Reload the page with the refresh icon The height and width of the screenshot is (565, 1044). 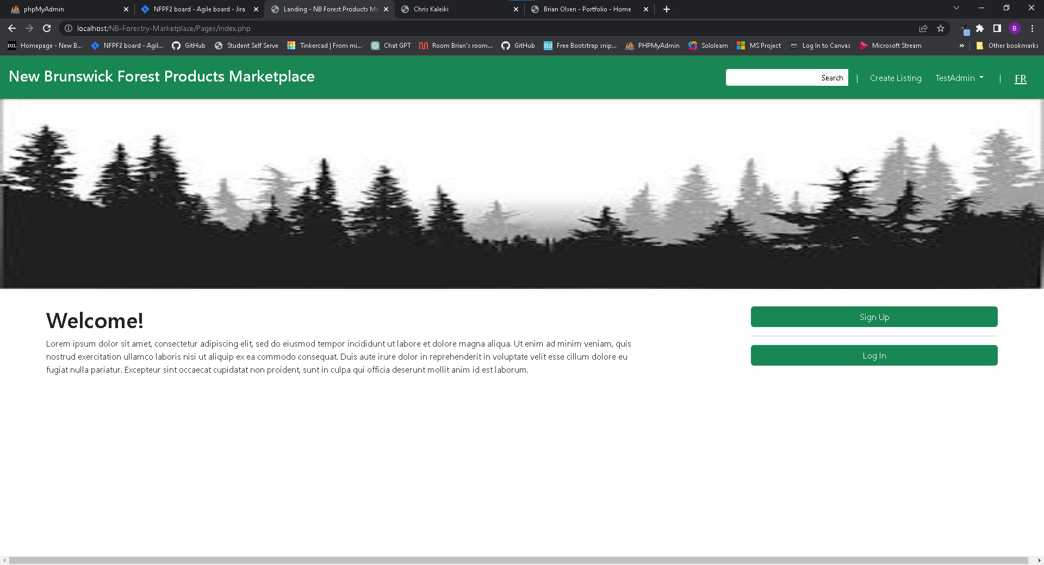point(47,28)
